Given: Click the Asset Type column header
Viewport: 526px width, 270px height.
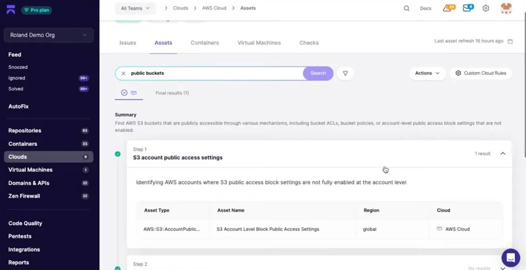Looking at the screenshot, I should click(157, 210).
